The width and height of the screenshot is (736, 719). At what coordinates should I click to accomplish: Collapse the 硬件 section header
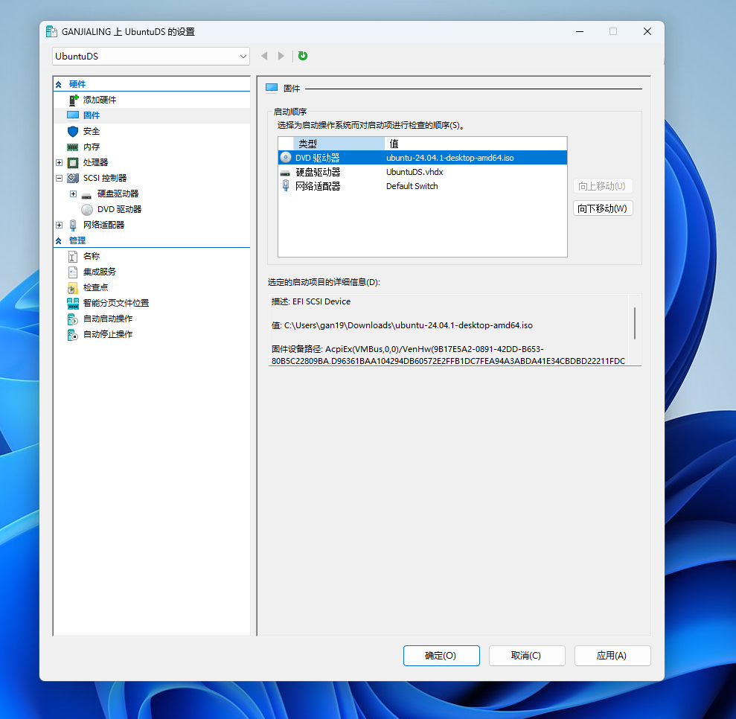(59, 84)
